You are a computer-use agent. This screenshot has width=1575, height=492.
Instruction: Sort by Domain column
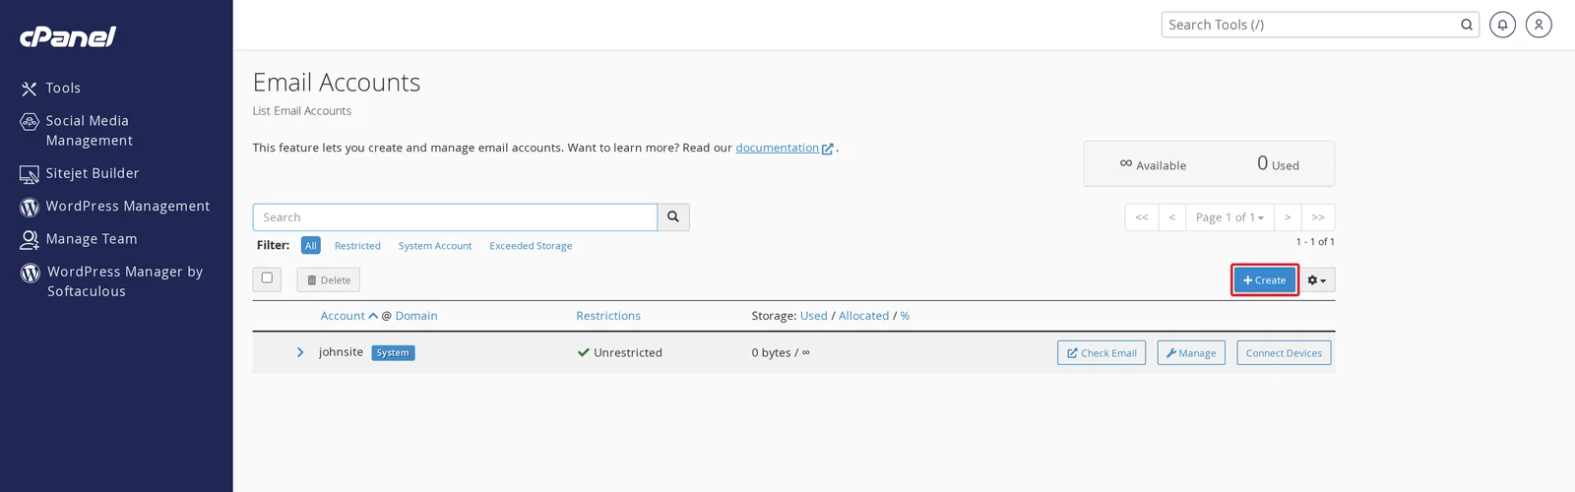tap(416, 316)
